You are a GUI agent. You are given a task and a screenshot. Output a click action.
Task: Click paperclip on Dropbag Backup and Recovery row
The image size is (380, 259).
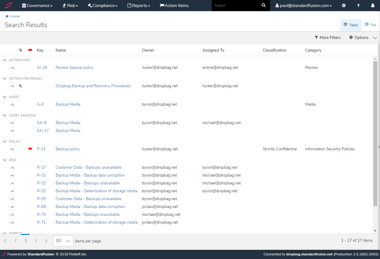pos(20,86)
